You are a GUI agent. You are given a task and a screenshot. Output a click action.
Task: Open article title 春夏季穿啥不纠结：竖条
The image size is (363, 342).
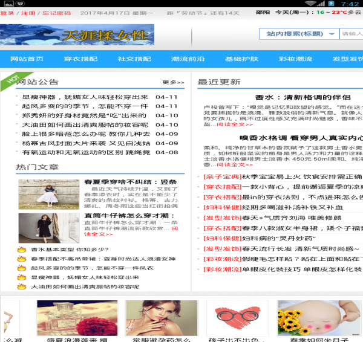pos(130,182)
